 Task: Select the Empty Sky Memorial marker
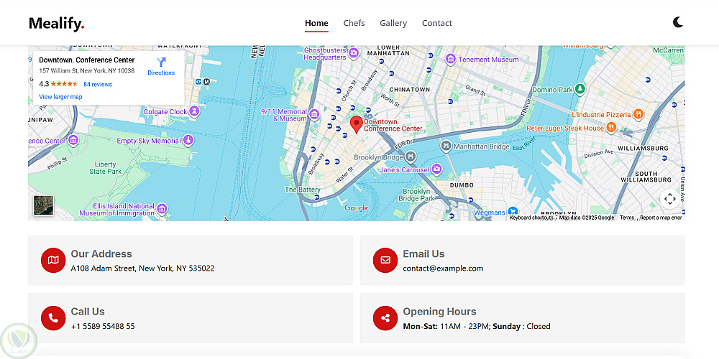click(188, 141)
